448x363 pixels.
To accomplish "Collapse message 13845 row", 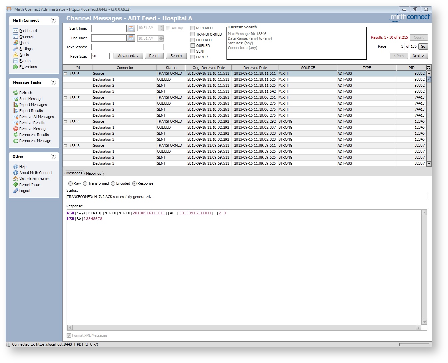I will (66, 98).
